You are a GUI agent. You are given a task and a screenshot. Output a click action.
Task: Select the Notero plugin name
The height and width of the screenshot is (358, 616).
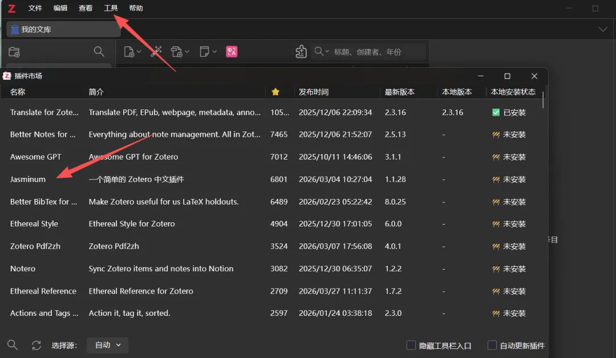coord(23,268)
